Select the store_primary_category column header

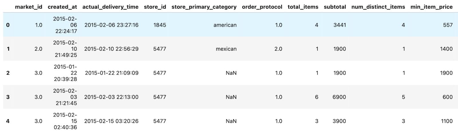(x=204, y=7)
